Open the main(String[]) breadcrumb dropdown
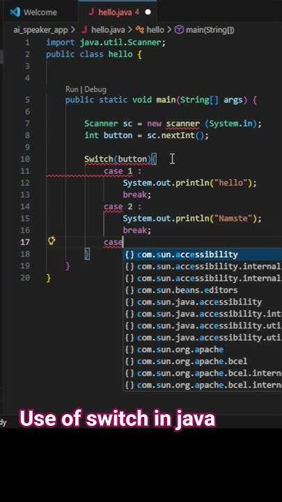This screenshot has width=282, height=502. pos(210,30)
